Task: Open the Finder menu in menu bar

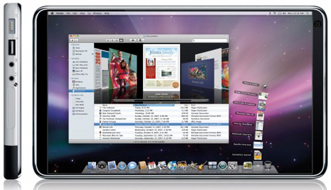Action: click(60, 13)
